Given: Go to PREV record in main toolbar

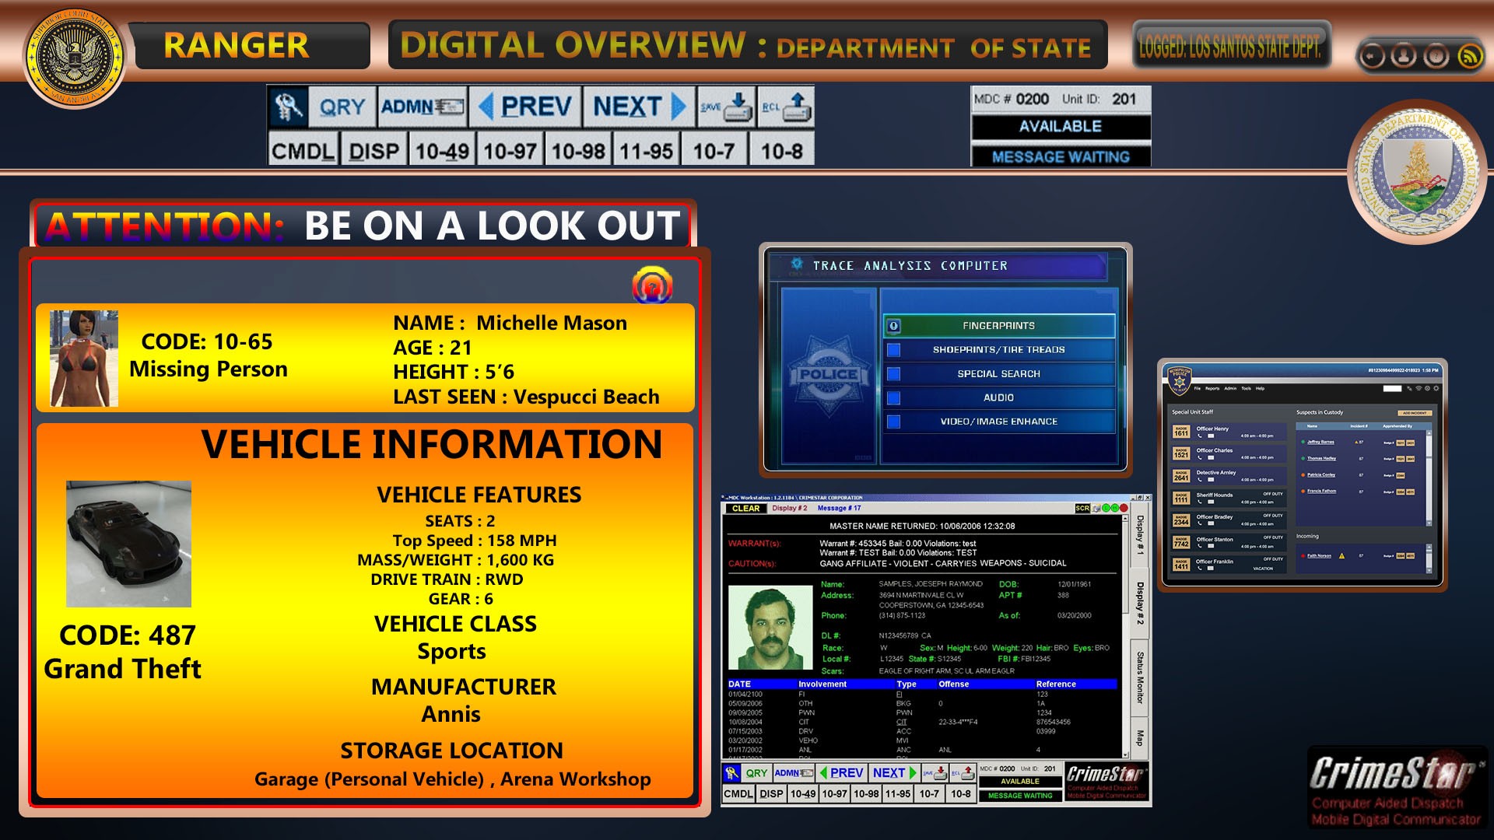Looking at the screenshot, I should point(525,107).
